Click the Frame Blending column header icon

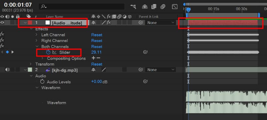114,16
